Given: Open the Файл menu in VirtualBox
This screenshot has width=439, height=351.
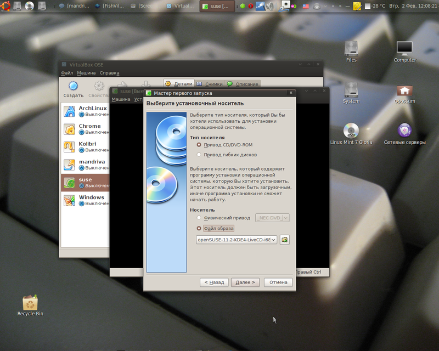Looking at the screenshot, I should click(x=67, y=73).
